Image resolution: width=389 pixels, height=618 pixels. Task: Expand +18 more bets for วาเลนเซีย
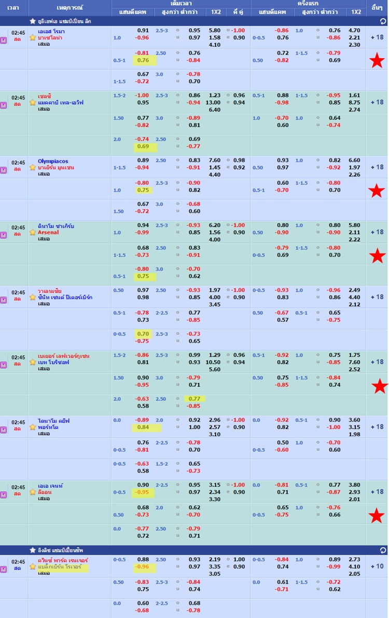377,297
